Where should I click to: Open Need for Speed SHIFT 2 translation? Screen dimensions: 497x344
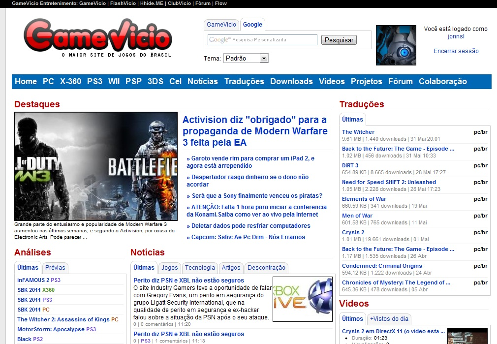click(389, 182)
